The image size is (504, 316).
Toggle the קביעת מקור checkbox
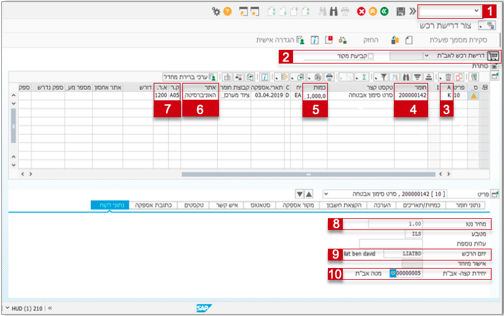point(371,56)
